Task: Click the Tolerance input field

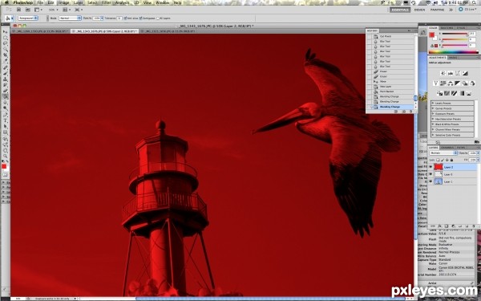Action: [119, 18]
